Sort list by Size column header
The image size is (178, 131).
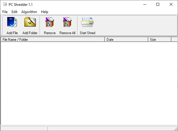coord(160,40)
